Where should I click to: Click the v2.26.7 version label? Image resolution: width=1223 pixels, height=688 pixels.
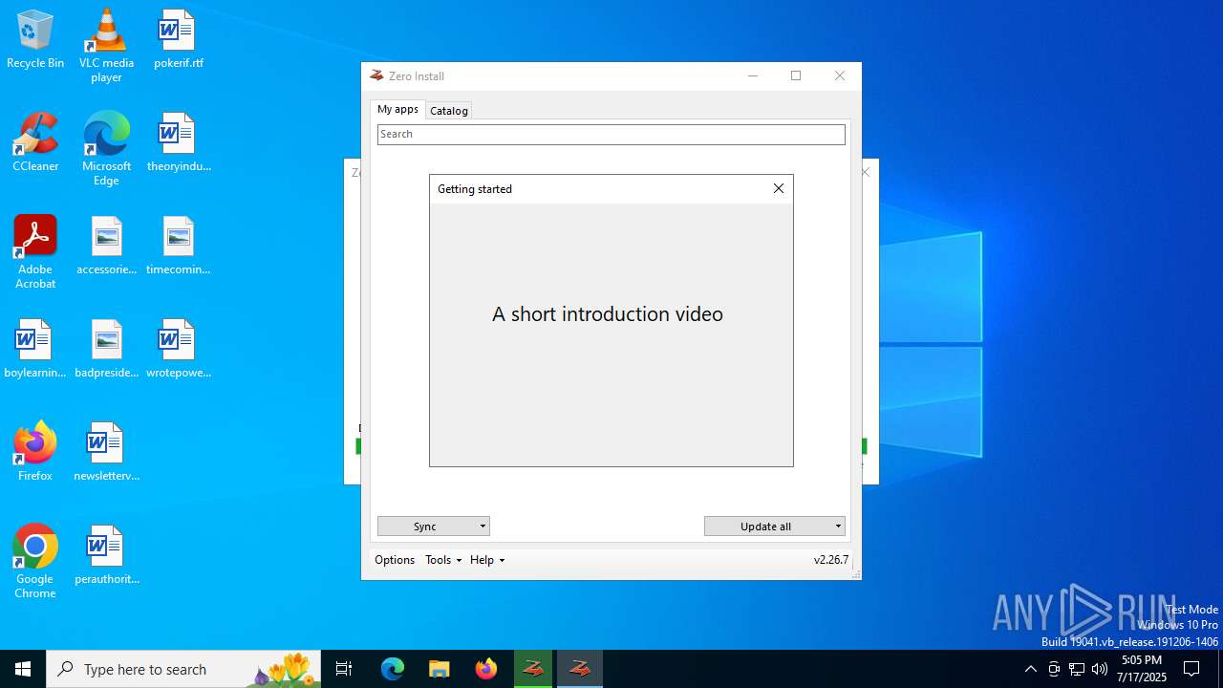pos(831,560)
